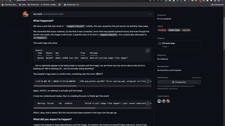225x126 pixels.
Task: Open the first participant's avatar
Action: coord(159,101)
